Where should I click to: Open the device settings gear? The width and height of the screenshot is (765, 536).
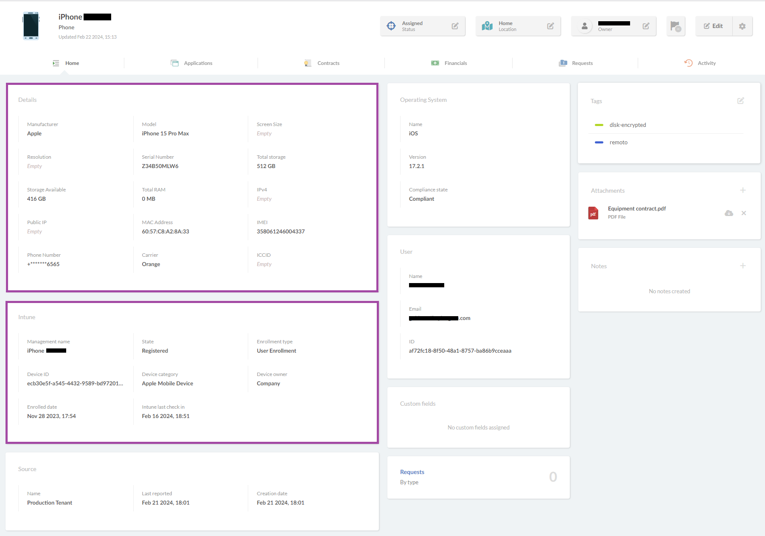click(x=742, y=26)
